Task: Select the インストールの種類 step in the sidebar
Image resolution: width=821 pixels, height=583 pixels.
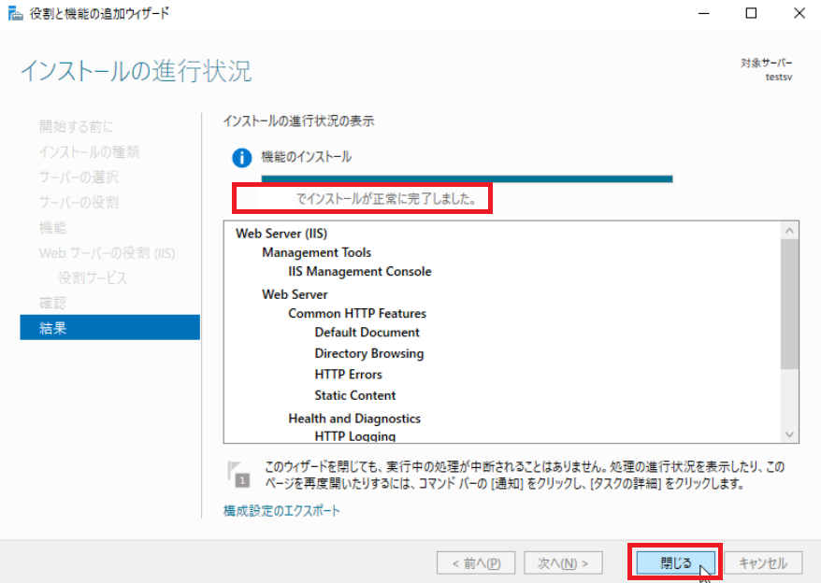Action: tap(89, 151)
